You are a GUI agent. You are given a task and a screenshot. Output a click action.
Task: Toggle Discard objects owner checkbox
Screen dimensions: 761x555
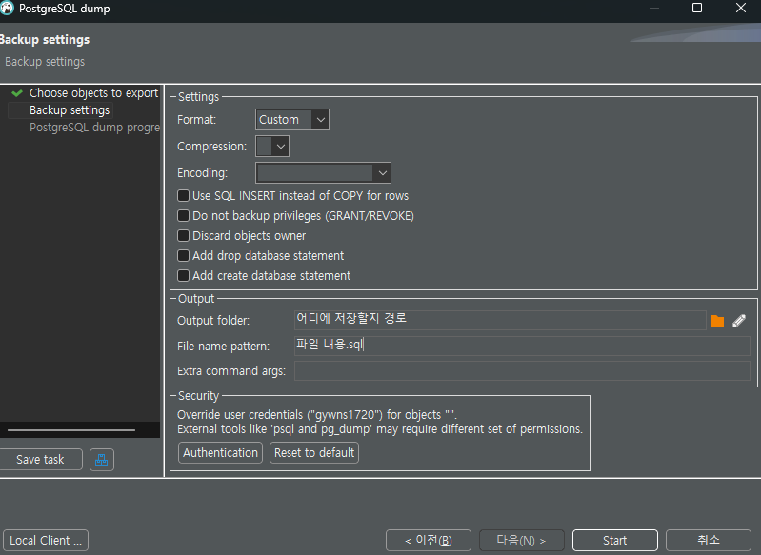183,235
